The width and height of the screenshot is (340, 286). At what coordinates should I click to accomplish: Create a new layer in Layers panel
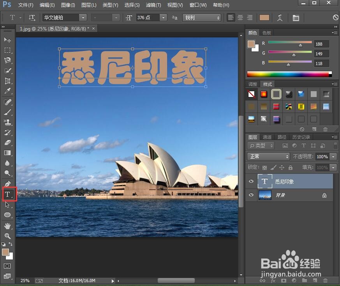click(x=315, y=280)
